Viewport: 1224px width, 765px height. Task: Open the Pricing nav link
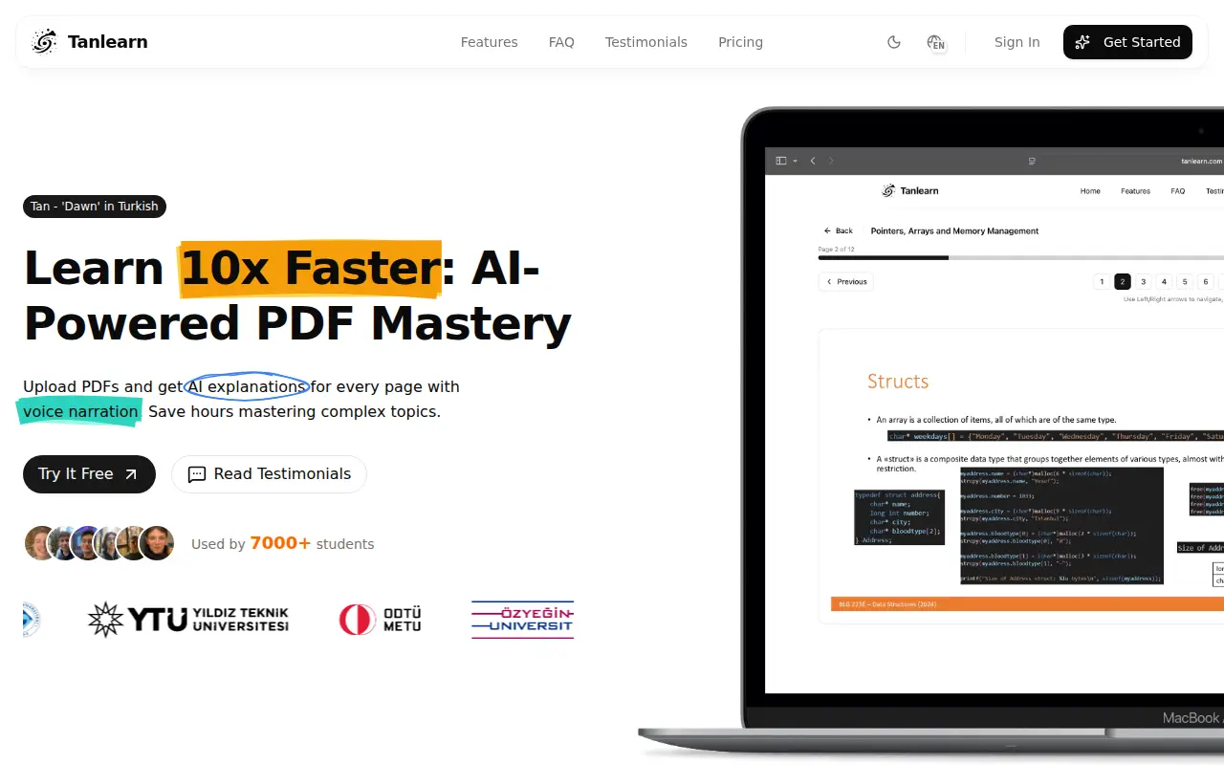click(740, 42)
